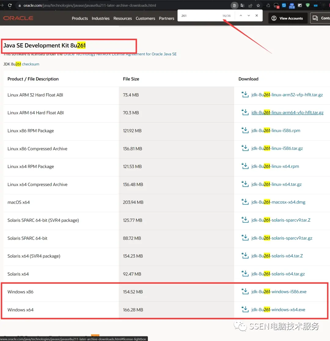Viewport: 330px width, 341px height.
Task: Select the '154.52 MB' file size cell
Action: (176, 292)
